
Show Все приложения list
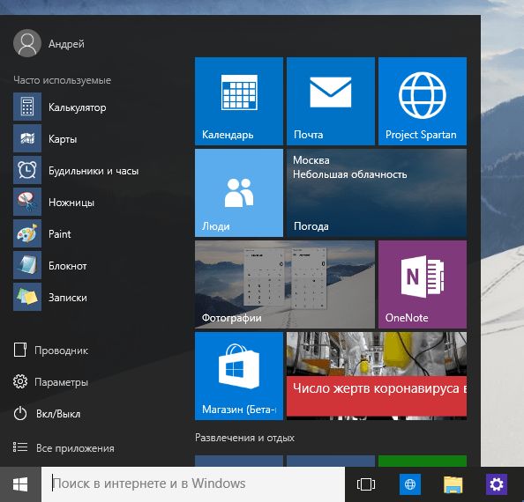[64, 447]
